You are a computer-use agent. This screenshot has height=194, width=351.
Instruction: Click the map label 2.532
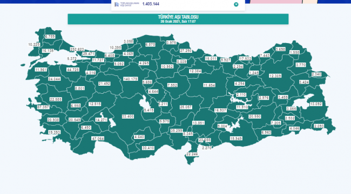click(x=290, y=118)
